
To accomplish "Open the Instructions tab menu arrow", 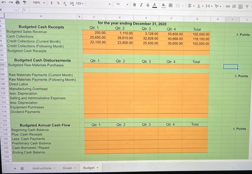I will click(x=54, y=168).
